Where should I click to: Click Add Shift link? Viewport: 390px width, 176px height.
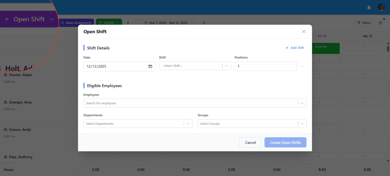(295, 48)
